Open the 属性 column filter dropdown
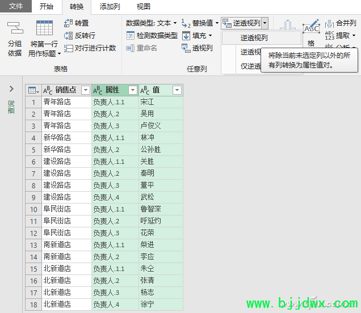Image resolution: width=361 pixels, height=313 pixels. (x=133, y=90)
